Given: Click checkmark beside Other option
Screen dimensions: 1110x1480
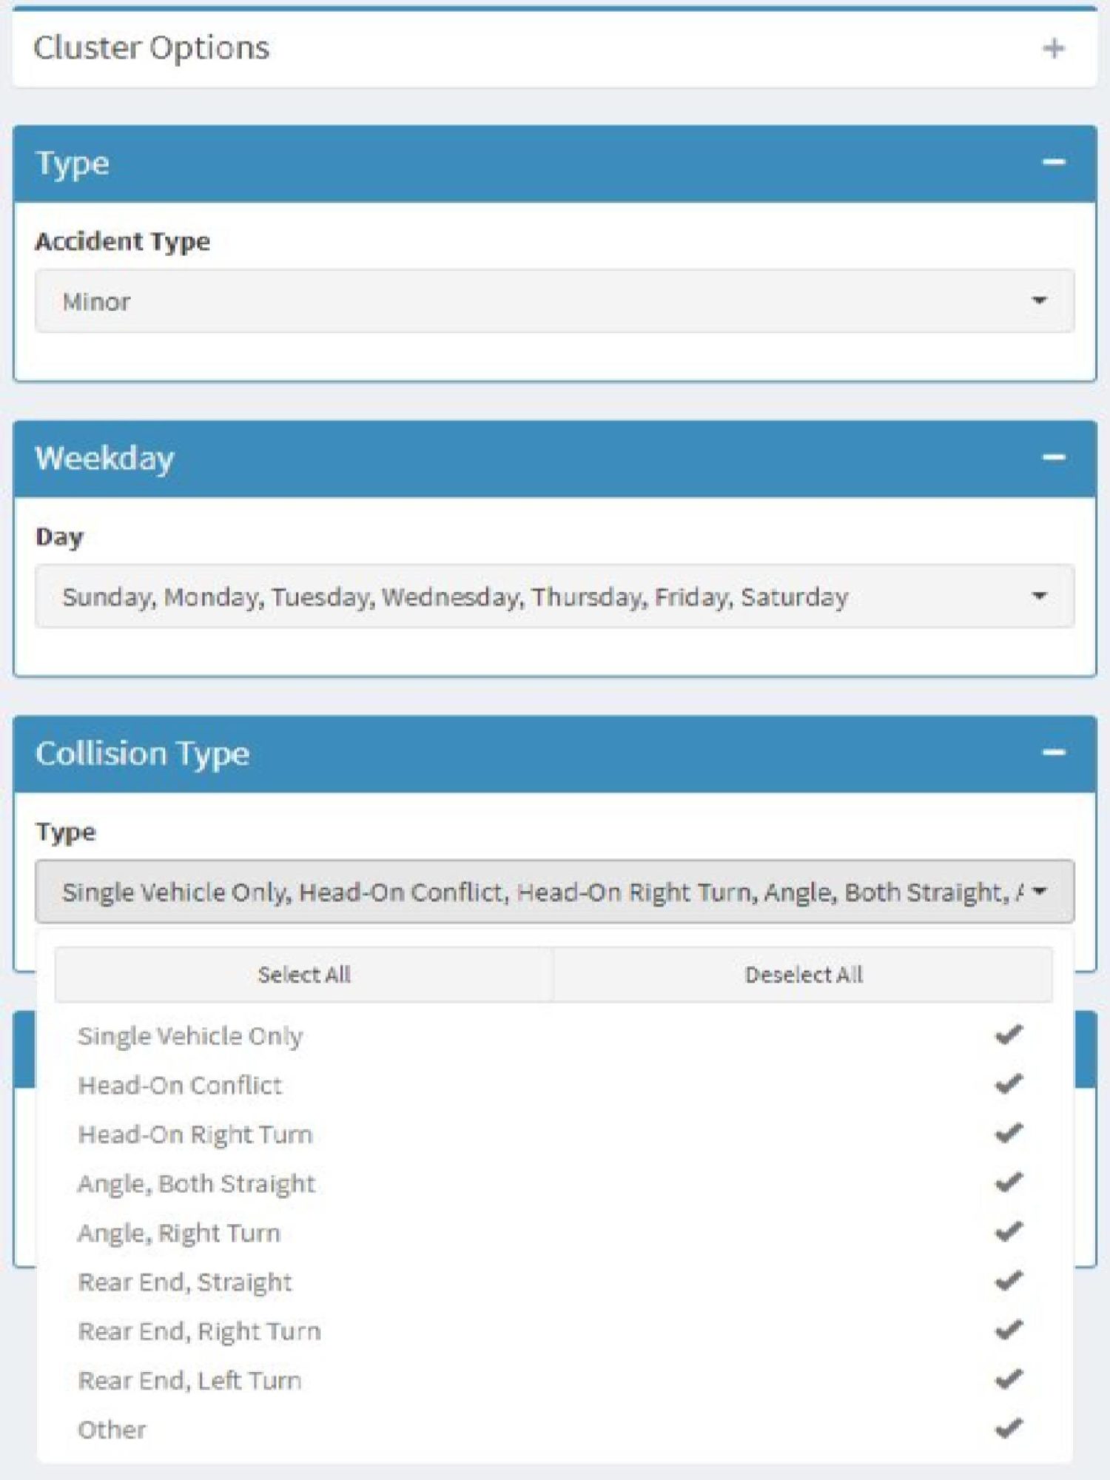Looking at the screenshot, I should tap(1008, 1428).
